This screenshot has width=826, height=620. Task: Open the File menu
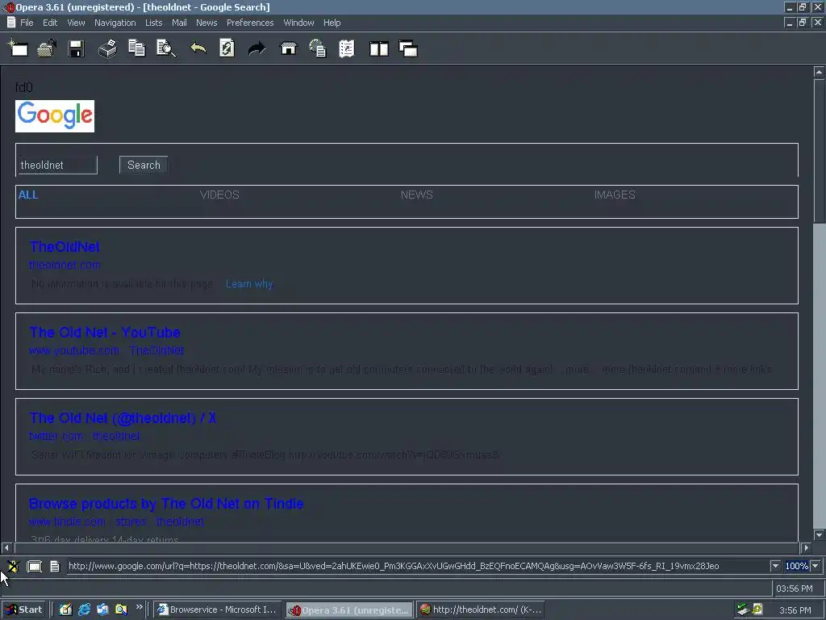coord(27,23)
